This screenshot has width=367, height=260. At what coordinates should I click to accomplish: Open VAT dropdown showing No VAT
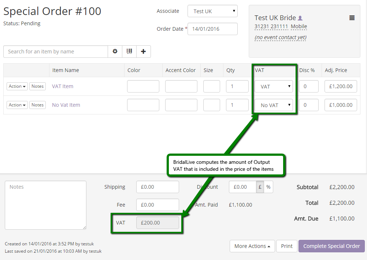tap(274, 105)
